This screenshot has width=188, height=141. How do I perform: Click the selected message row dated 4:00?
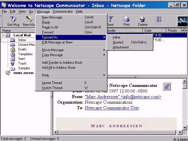(x=170, y=35)
